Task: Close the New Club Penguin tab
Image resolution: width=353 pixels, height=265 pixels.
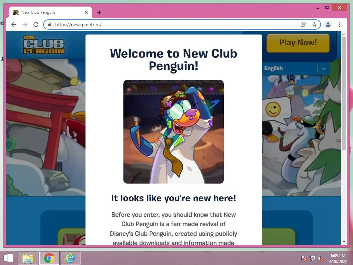Action: 86,12
